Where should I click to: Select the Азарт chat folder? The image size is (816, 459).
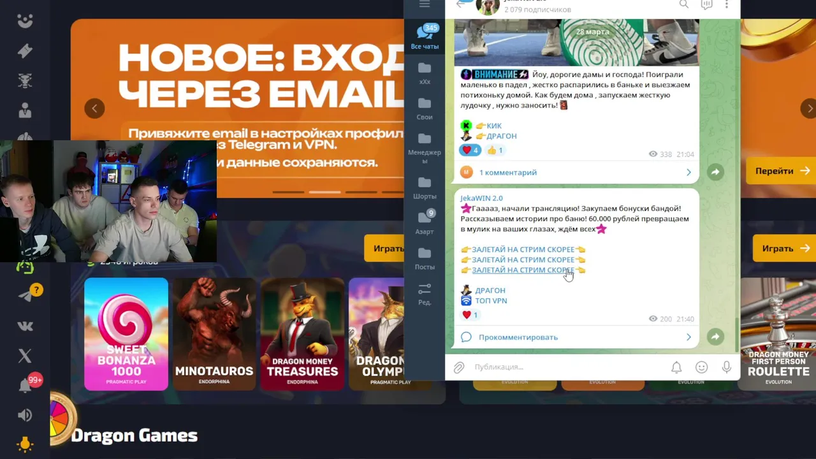pyautogui.click(x=425, y=223)
